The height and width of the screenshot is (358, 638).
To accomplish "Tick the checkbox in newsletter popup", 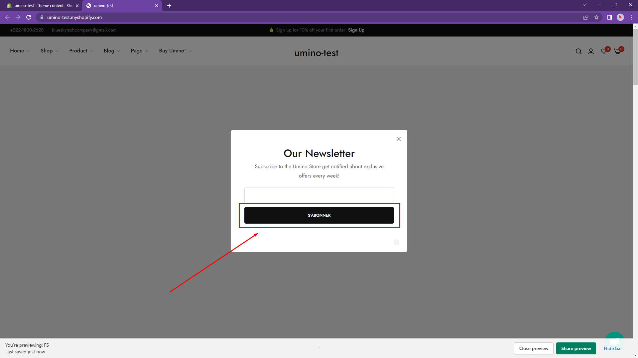I will (396, 242).
